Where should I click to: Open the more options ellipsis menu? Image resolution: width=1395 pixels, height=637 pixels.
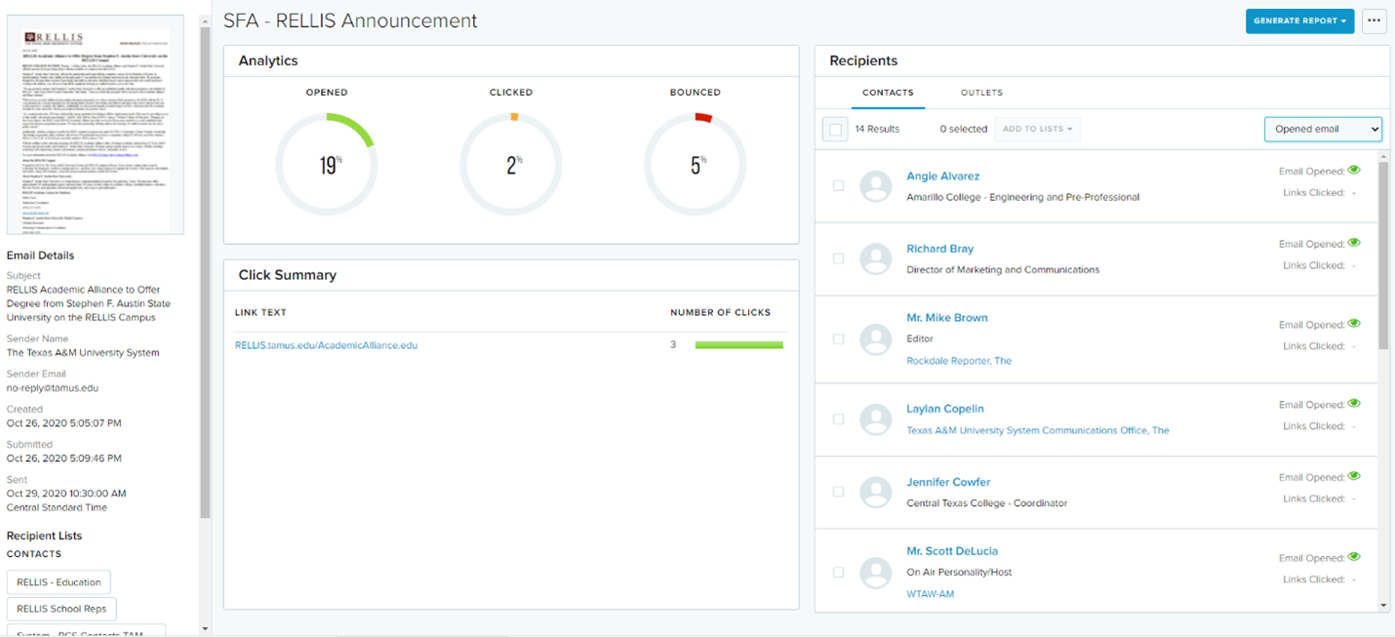[1375, 20]
